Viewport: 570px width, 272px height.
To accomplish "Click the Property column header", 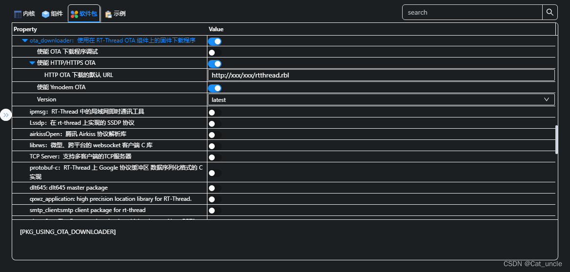I will [25, 29].
